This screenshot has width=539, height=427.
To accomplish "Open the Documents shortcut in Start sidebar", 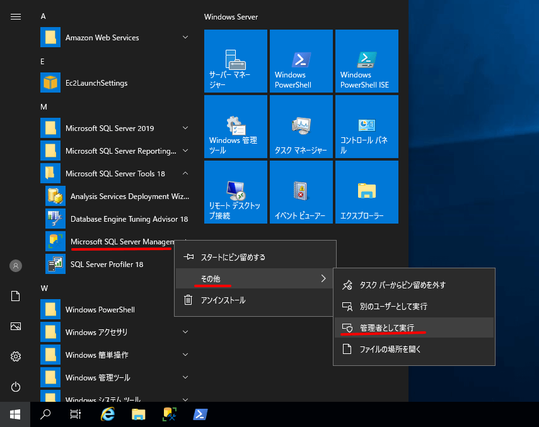I will (x=16, y=296).
